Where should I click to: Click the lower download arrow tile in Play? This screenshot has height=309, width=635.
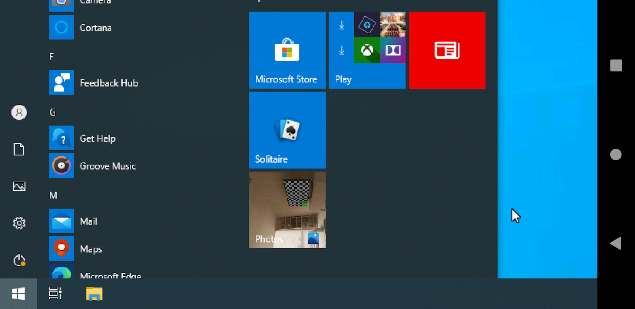coord(341,50)
